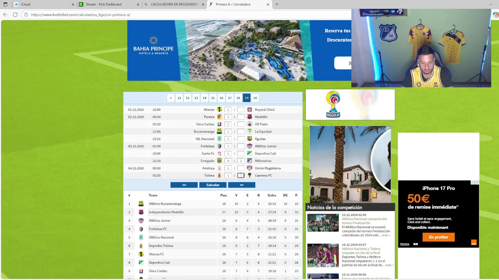This screenshot has width=499, height=280.
Task: Open 'Atlético Nacional y Tolima empatan' news link
Action: 361,251
